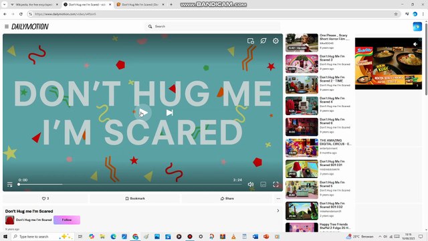Skip to the next video

point(169,112)
